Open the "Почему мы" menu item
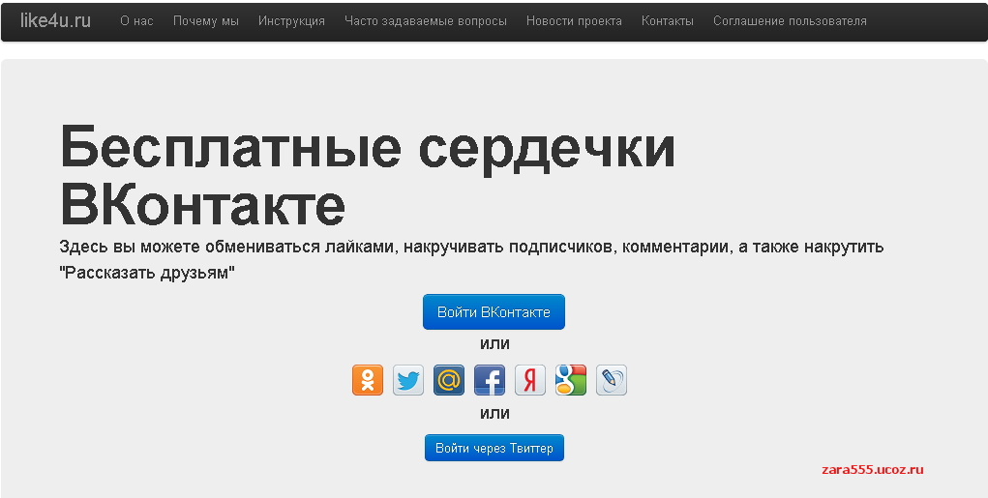The height and width of the screenshot is (498, 988). (206, 20)
